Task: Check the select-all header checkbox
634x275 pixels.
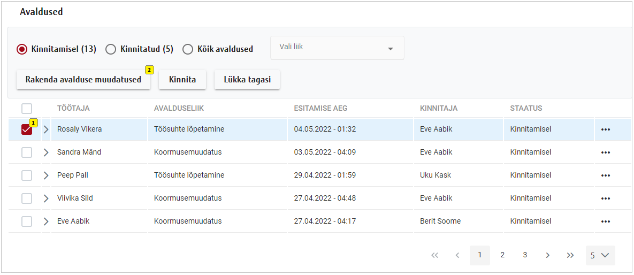Action: point(27,109)
